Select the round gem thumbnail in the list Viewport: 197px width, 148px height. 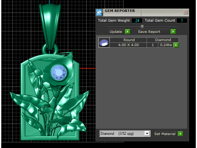[x=104, y=42]
